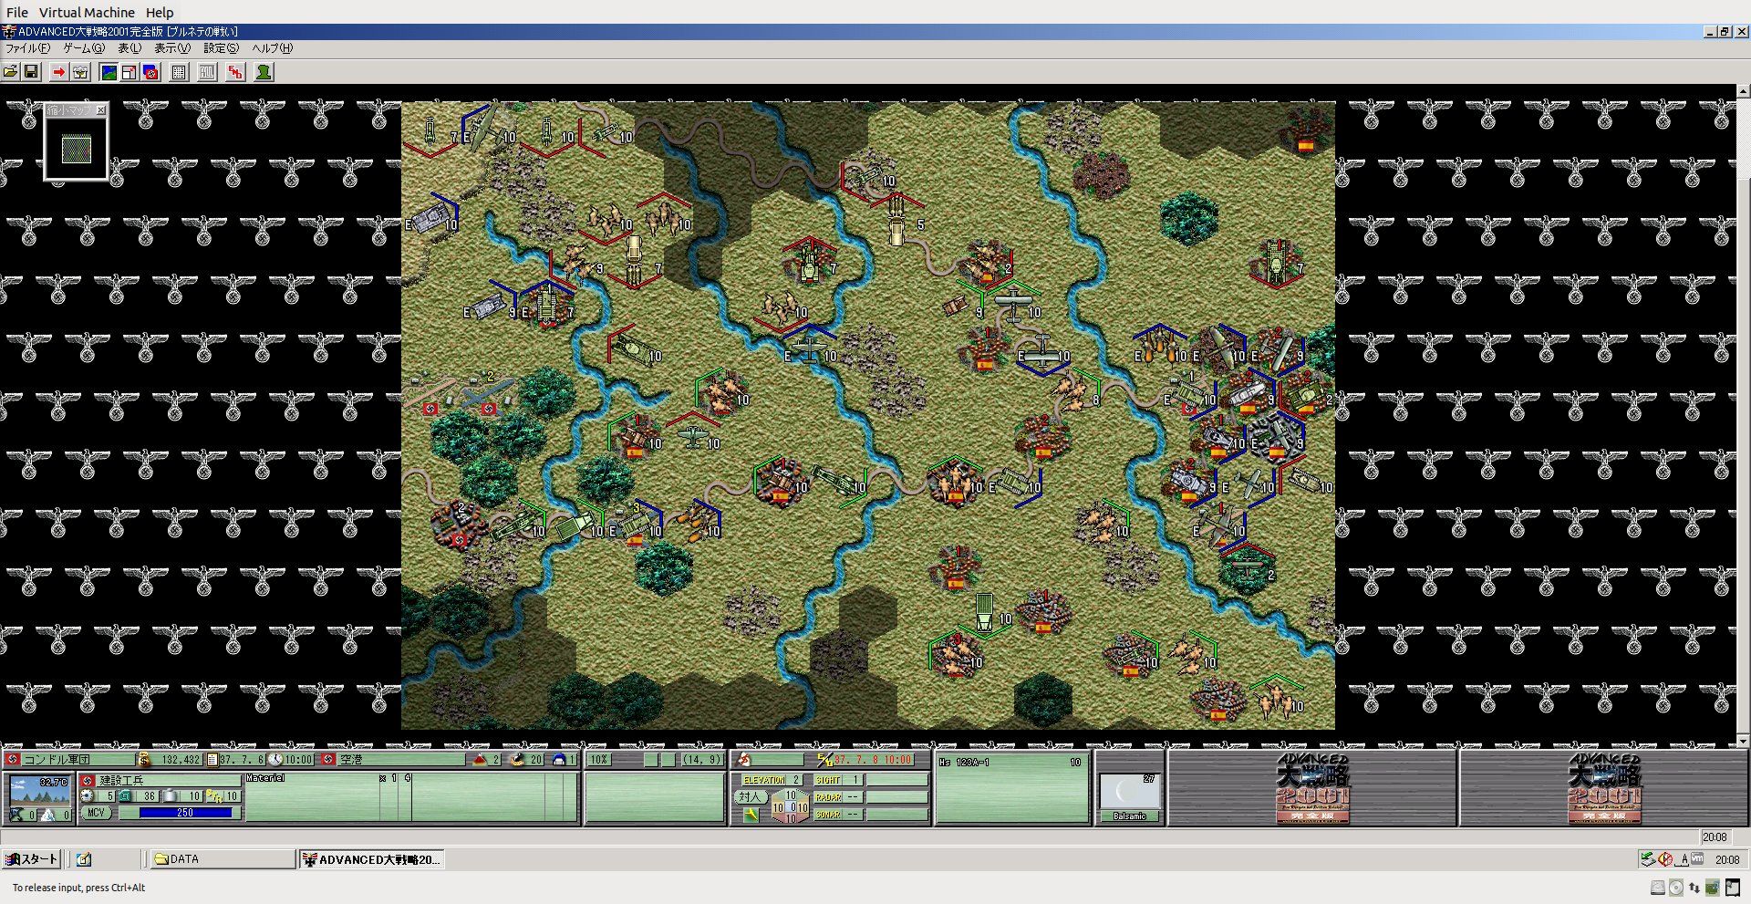The height and width of the screenshot is (904, 1751).
Task: Click the VMware tools tray icon
Action: point(1697,858)
